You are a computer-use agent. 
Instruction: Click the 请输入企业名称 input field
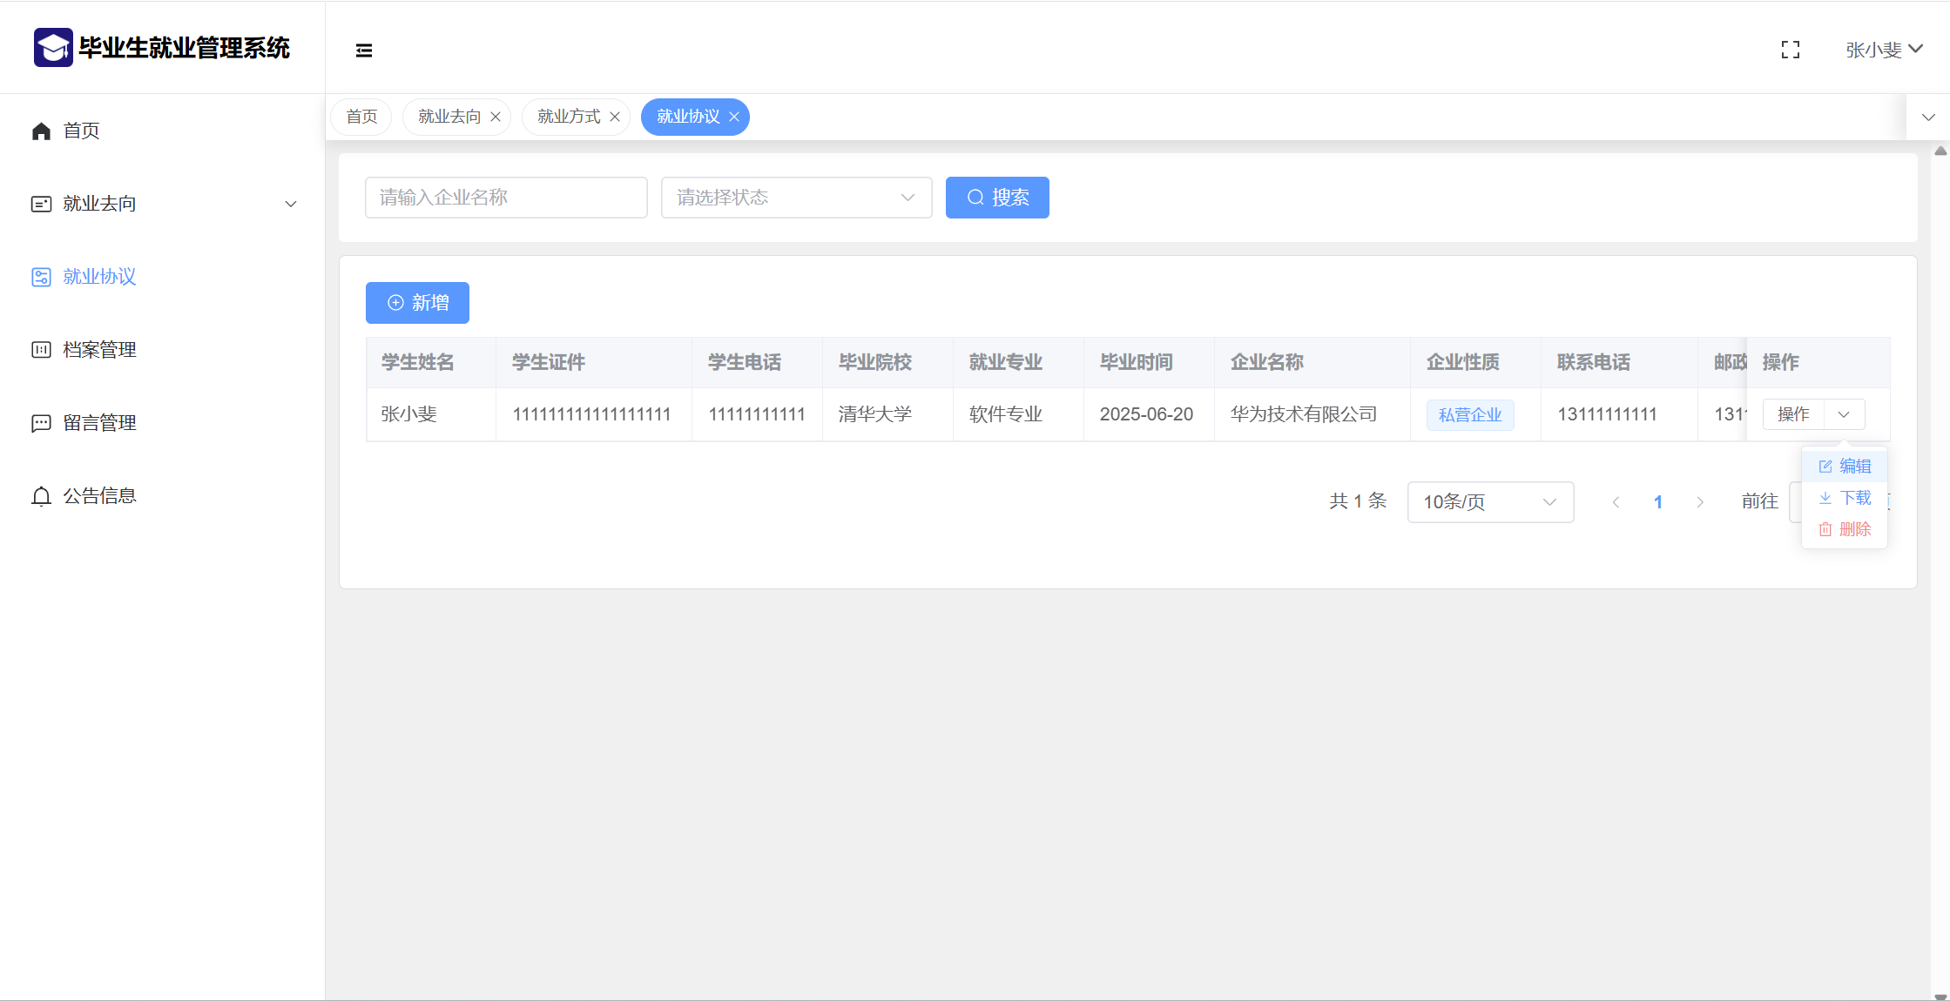pos(506,198)
